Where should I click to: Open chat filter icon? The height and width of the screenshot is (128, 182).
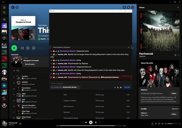[x=118, y=87]
